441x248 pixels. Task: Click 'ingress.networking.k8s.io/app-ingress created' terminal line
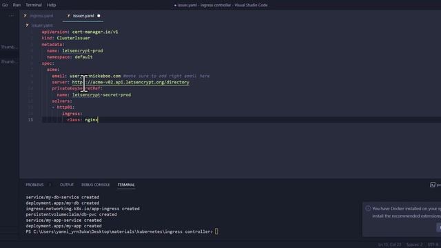coord(83,209)
